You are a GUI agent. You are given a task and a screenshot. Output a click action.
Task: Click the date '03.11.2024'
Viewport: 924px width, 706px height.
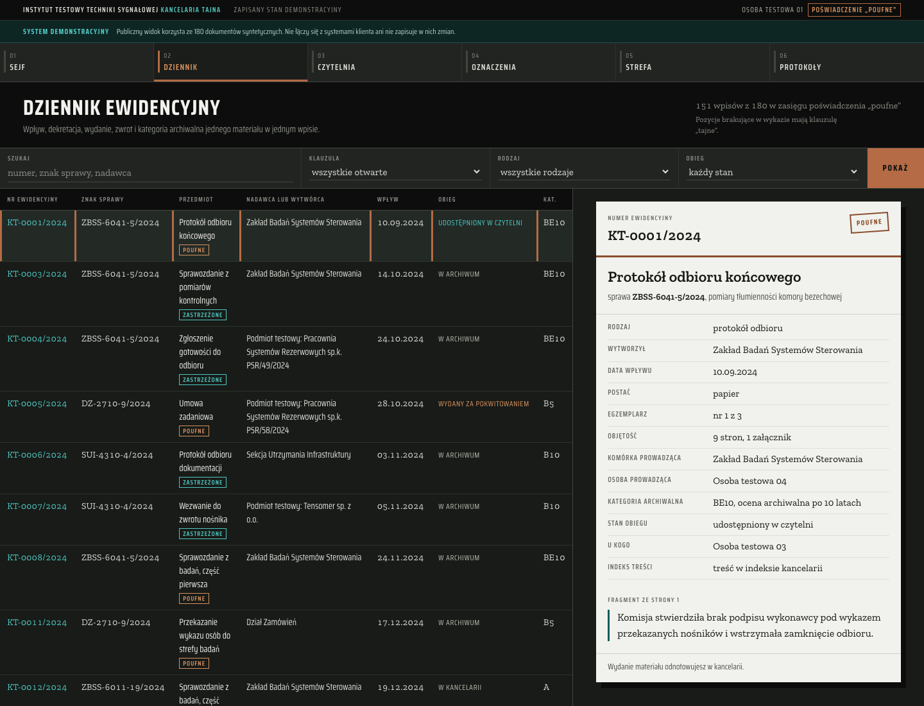point(400,455)
